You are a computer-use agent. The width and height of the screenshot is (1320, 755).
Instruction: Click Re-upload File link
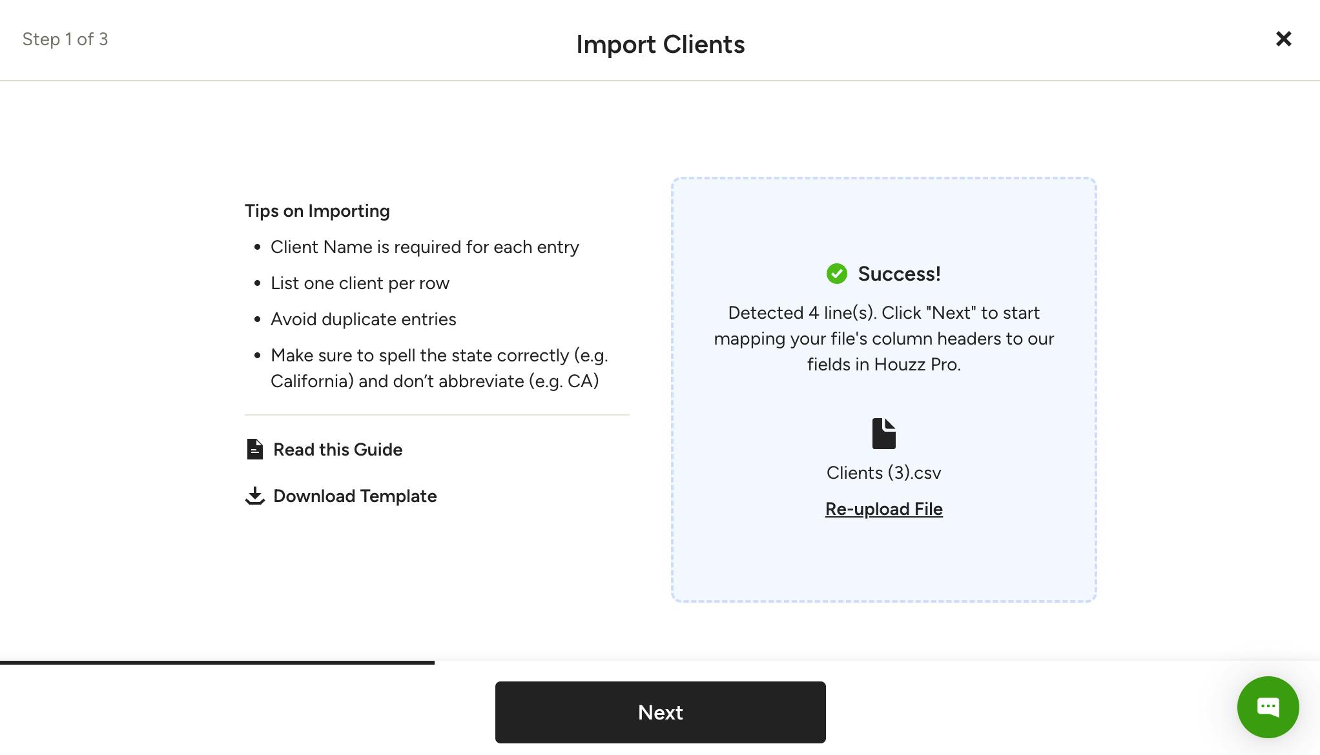pos(883,509)
